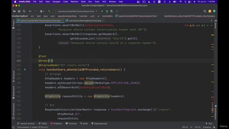The width and height of the screenshot is (229, 129).
Task: Collapse the method fold marker at line 155
Action: [31, 70]
